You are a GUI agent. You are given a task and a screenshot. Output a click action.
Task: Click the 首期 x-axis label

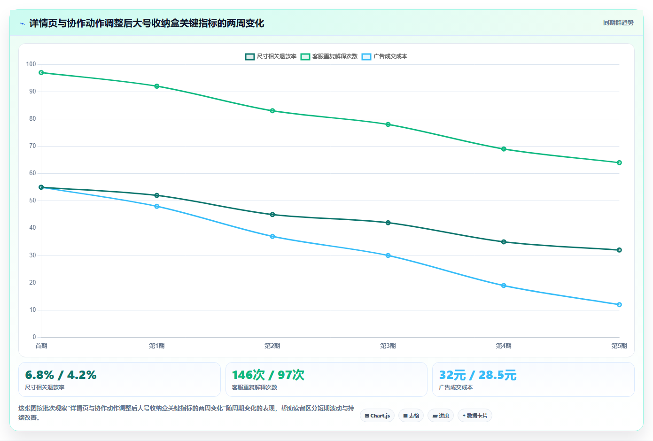[41, 346]
